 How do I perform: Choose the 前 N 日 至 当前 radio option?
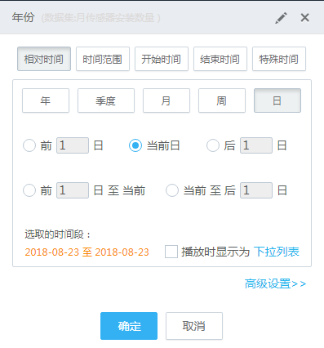click(29, 190)
